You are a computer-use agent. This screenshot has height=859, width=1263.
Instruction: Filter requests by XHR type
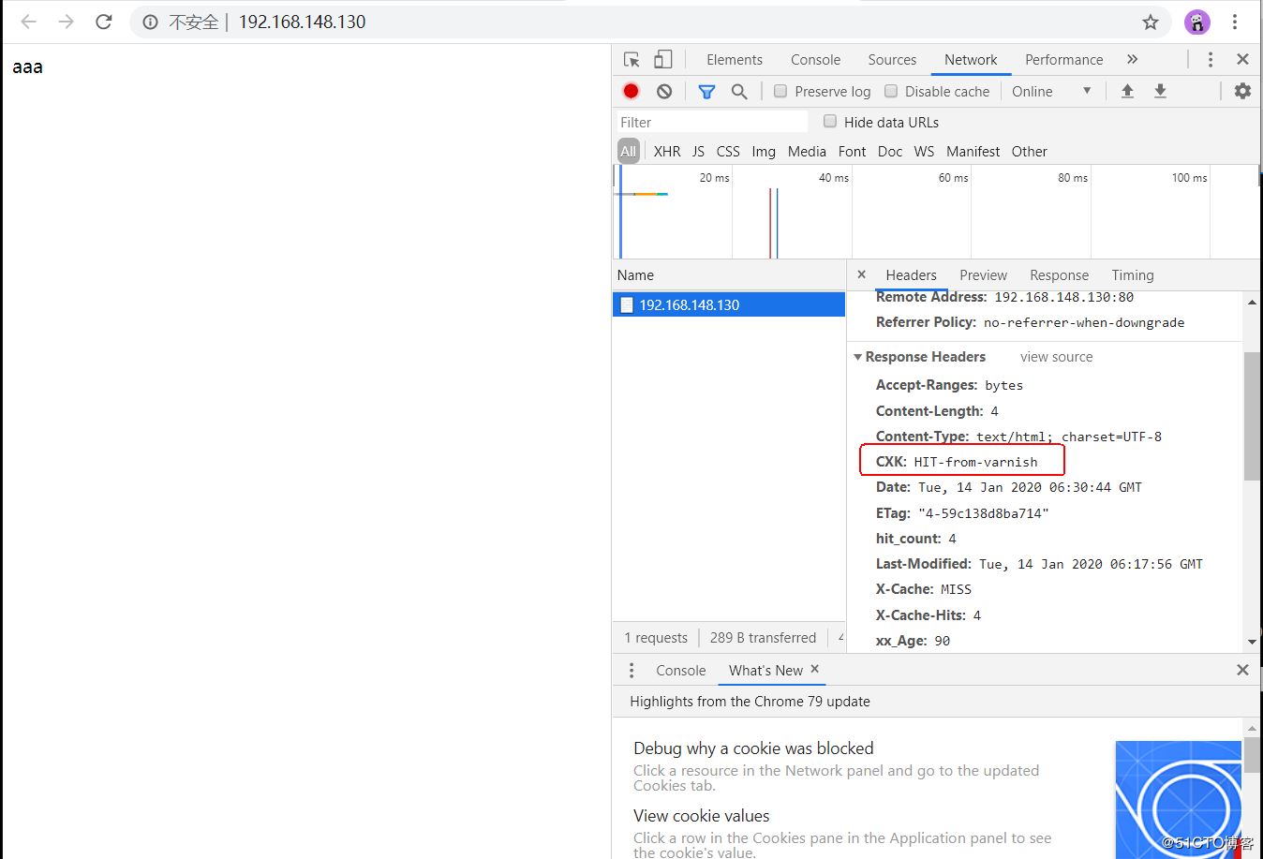tap(667, 152)
